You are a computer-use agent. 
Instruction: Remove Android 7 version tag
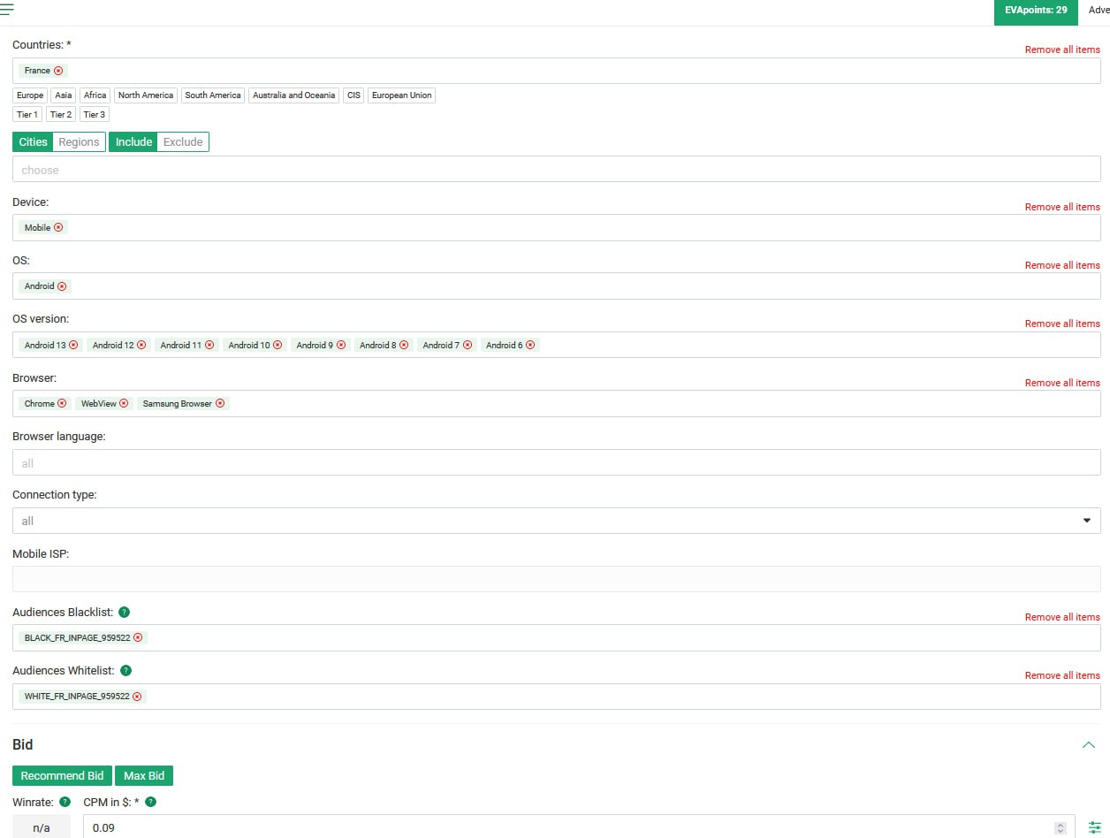pos(468,345)
